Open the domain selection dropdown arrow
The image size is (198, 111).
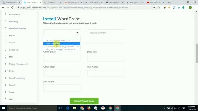click(x=77, y=33)
